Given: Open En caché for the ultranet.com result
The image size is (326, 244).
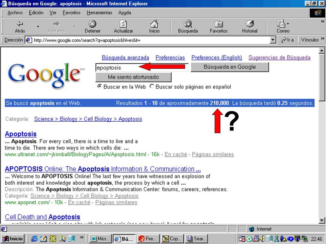Looking at the screenshot, I should pyautogui.click(x=176, y=155).
